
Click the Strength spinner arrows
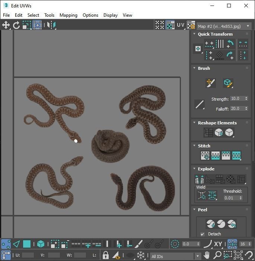(x=246, y=98)
